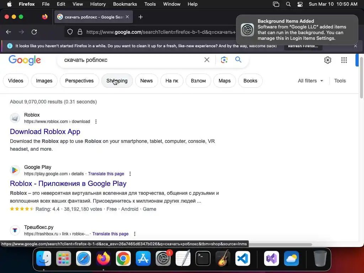Click the URL address bar

[161, 32]
